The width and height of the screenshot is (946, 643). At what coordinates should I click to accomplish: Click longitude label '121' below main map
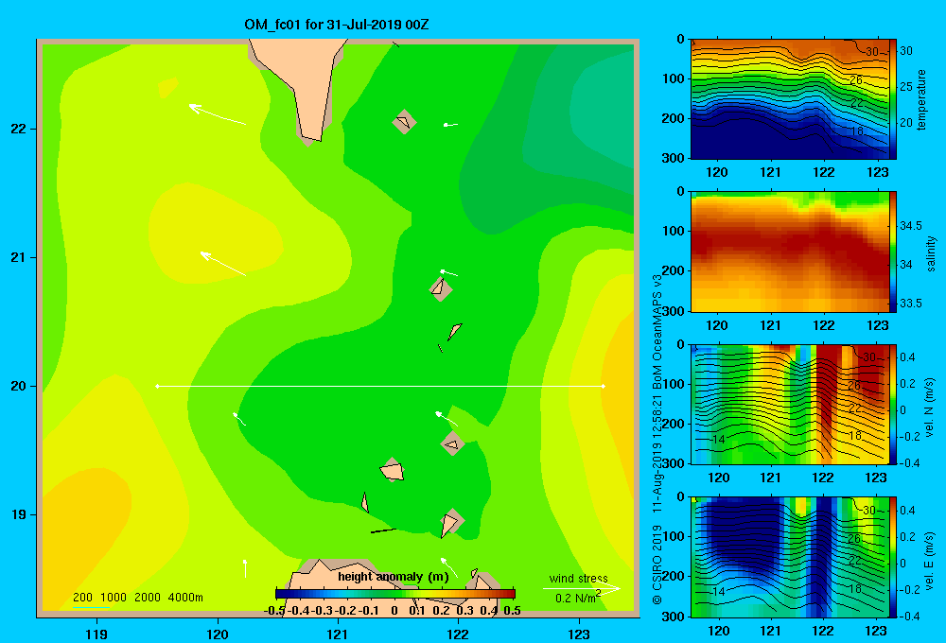click(338, 634)
